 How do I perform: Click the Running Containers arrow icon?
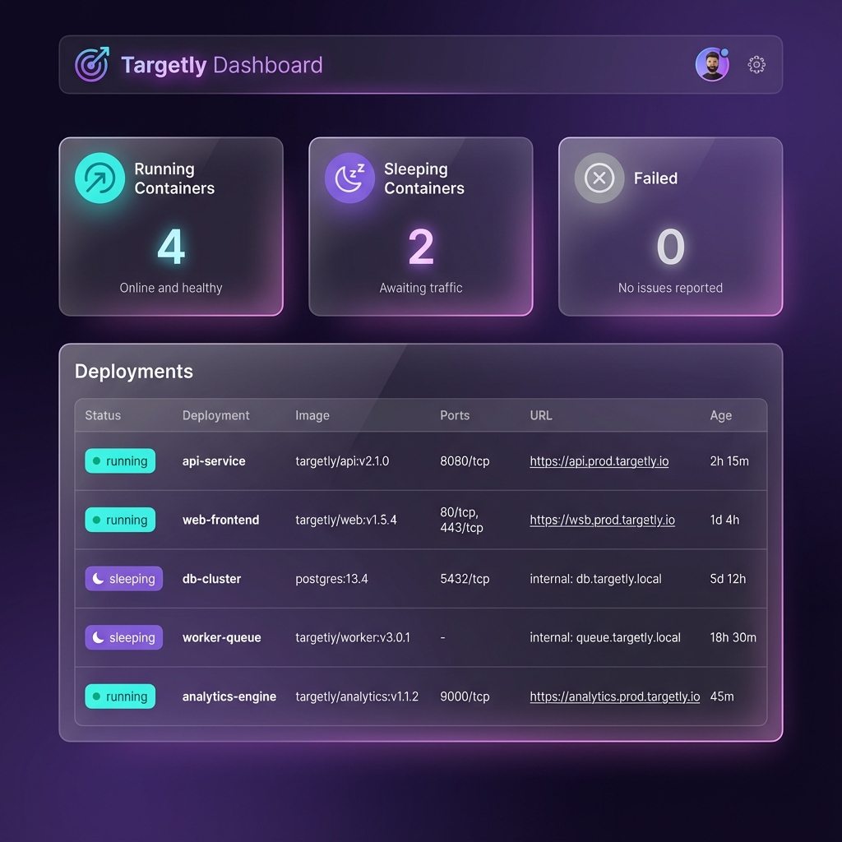click(x=99, y=177)
